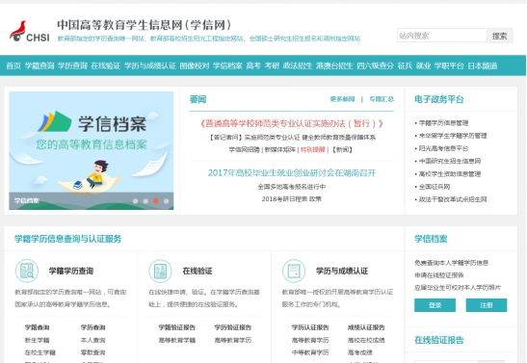Open 港澳台招生 in the navigation bar

coord(334,65)
